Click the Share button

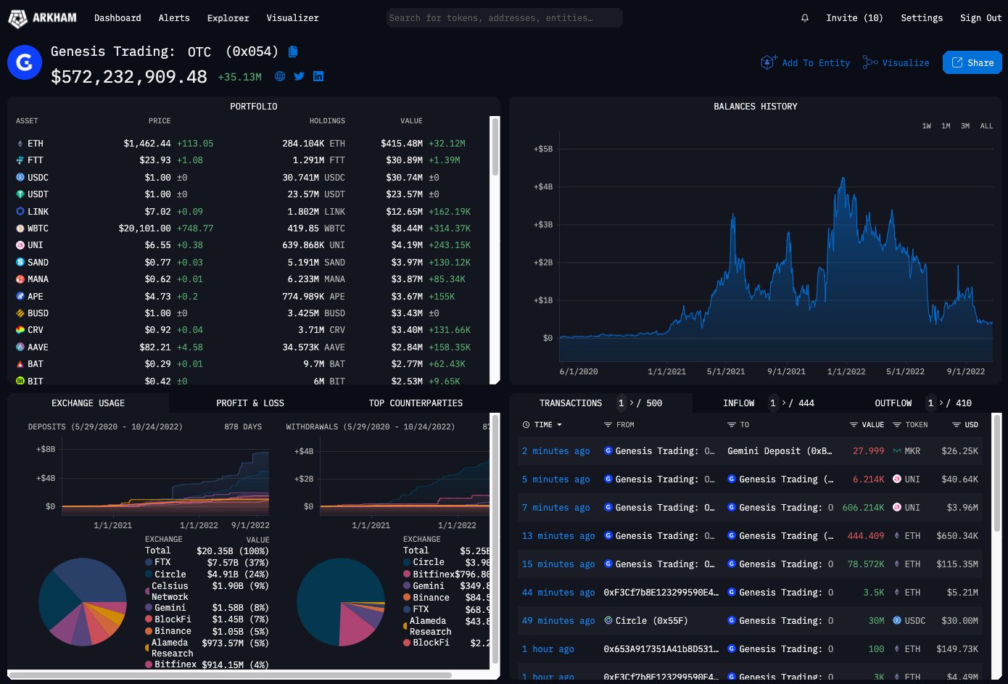point(972,62)
